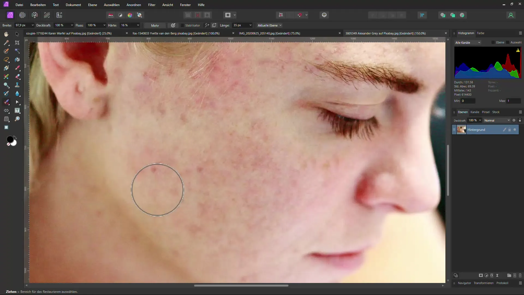Switch to the Develop Persona
524x295 pixels.
(35, 15)
